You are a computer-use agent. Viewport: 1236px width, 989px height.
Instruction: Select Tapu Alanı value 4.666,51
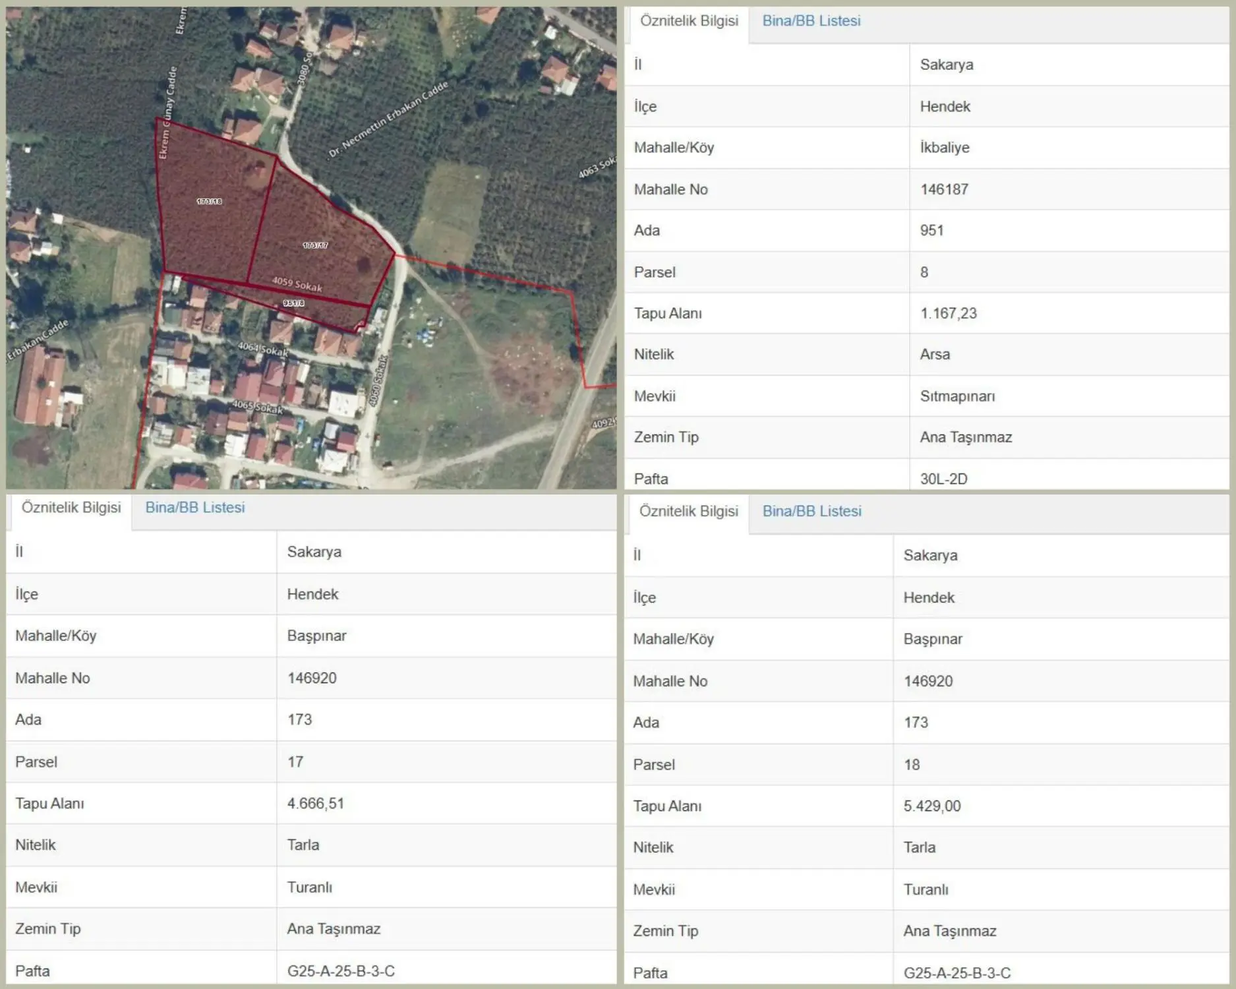(315, 804)
